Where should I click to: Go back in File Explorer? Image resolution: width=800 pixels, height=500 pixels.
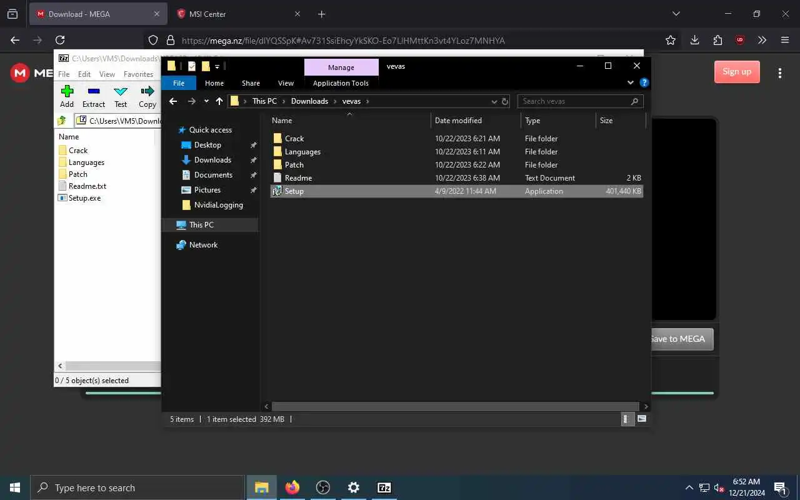[173, 101]
